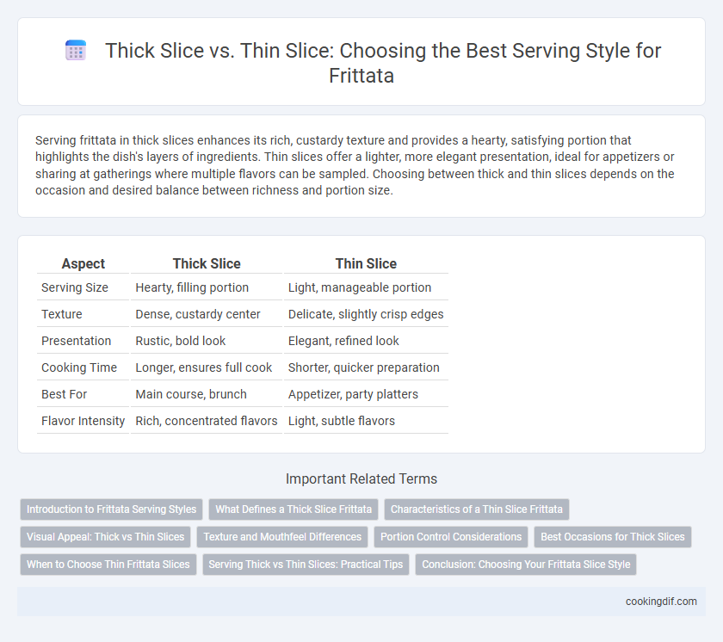
Task: Select the Thick Slice column header
Action: (x=206, y=263)
